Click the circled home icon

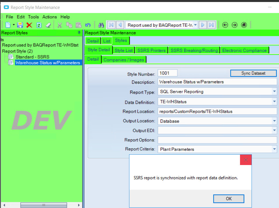coord(244,25)
